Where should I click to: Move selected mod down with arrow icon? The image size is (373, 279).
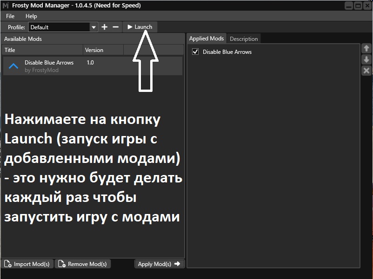click(366, 59)
